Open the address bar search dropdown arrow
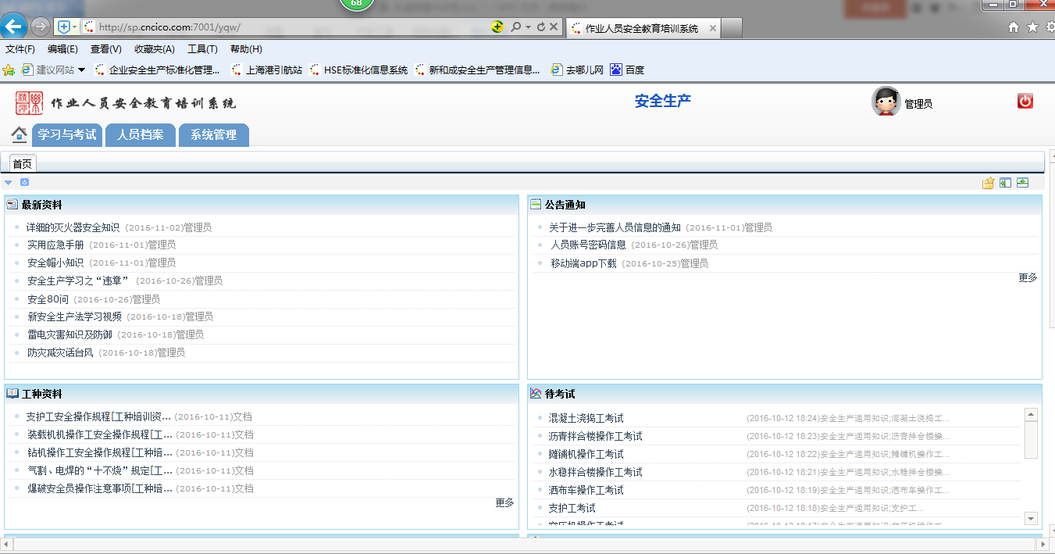The height and width of the screenshot is (554, 1055). point(528,27)
